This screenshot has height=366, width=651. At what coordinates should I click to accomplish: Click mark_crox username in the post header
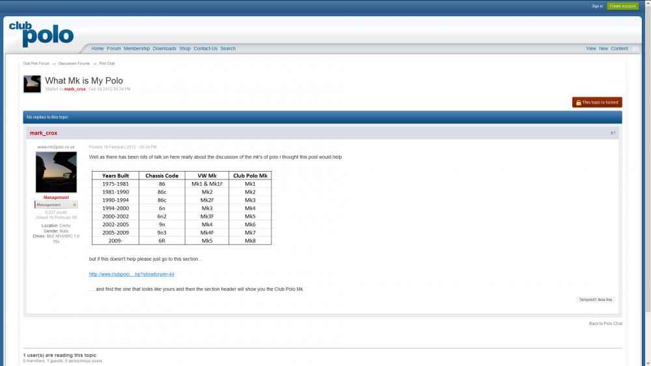click(x=44, y=133)
